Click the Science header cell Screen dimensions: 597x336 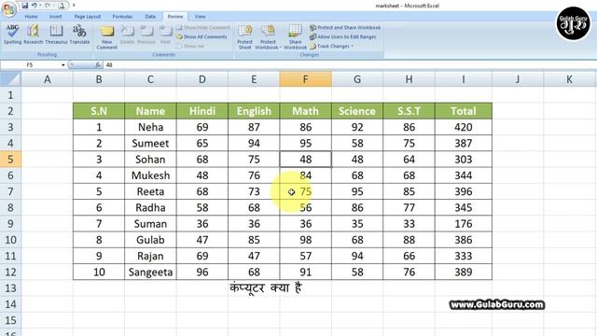tap(357, 111)
